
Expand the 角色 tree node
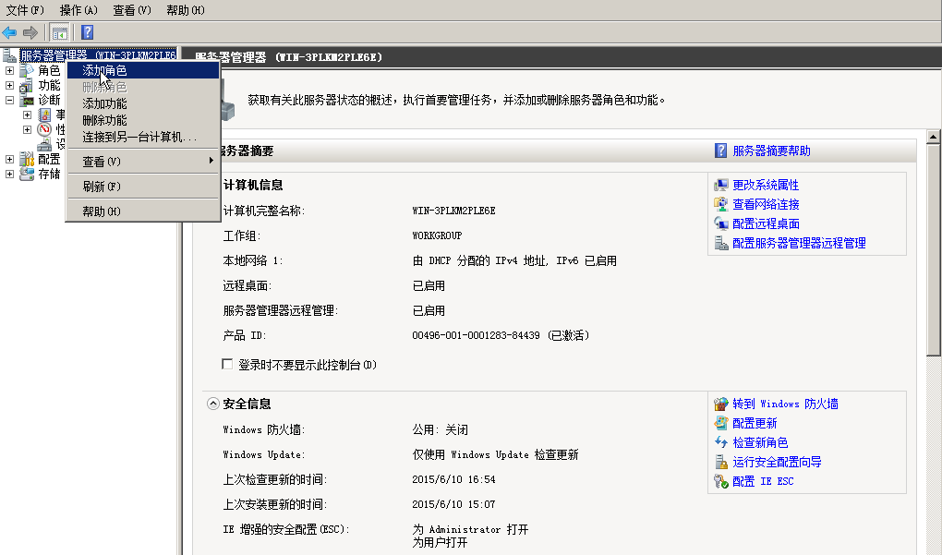pos(10,71)
